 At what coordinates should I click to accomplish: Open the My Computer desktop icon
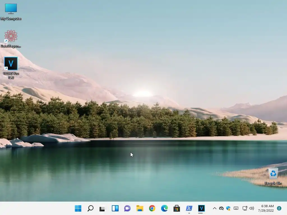11,11
